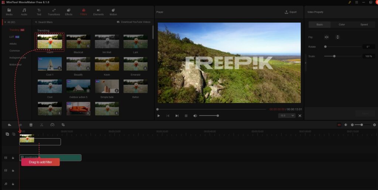Switch to the Speed property tab

pos(364,25)
